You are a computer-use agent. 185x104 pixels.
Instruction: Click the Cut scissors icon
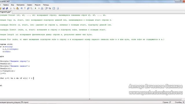11,8
